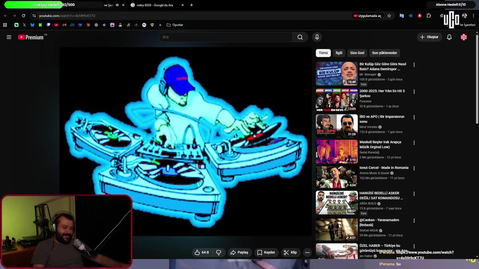Click the Mr. Manager channel name
This screenshot has height=269, width=479.
tap(368, 74)
